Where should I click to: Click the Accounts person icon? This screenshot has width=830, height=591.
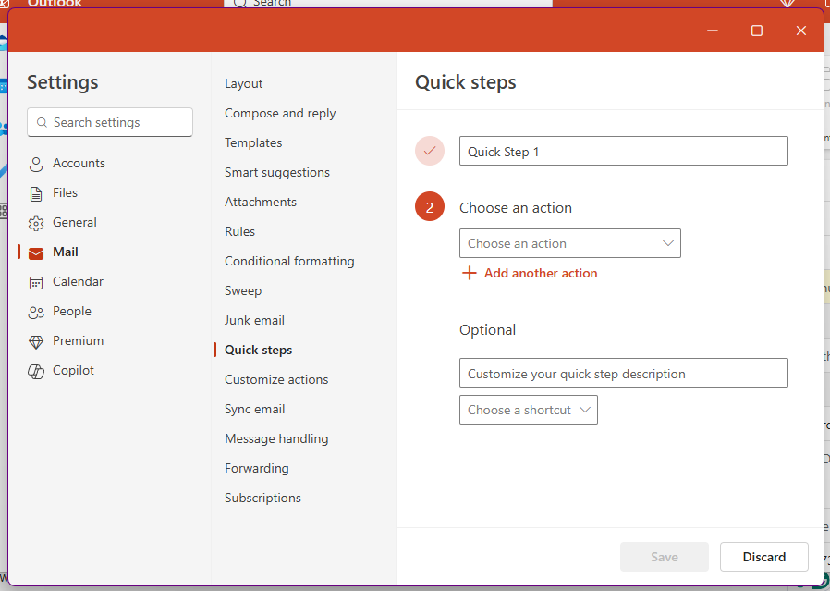click(x=36, y=165)
